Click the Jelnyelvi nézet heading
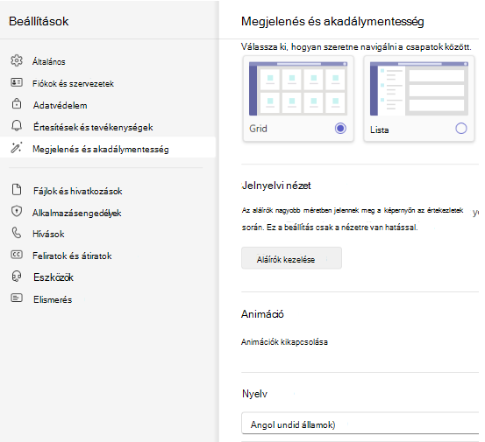The image size is (485, 442). 276,186
